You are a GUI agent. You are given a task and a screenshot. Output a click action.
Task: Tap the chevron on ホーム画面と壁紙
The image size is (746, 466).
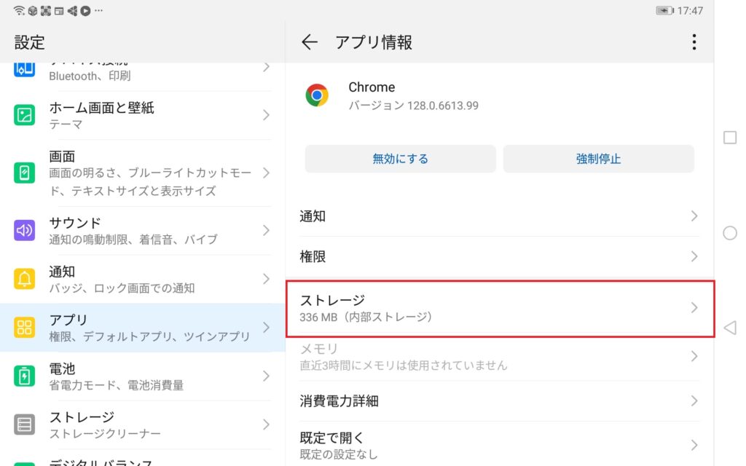coord(266,115)
